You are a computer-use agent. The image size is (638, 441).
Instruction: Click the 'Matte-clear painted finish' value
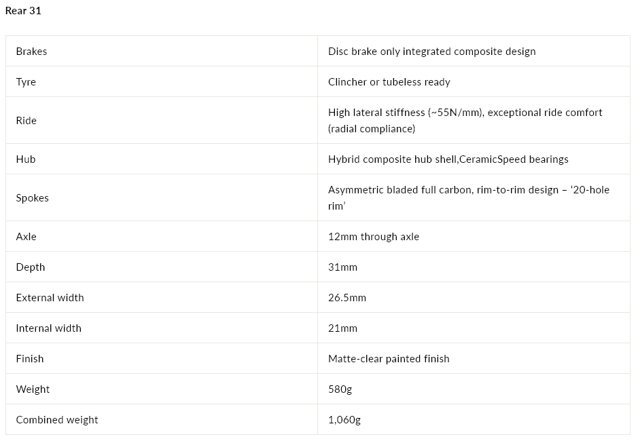(x=389, y=359)
